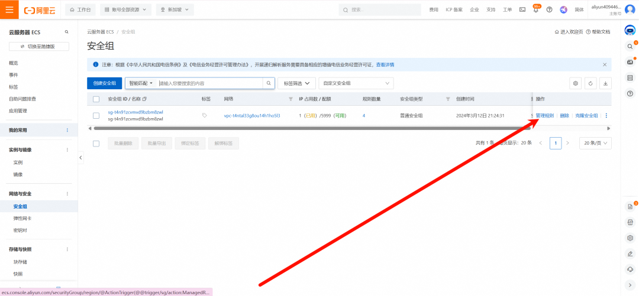Click the help question mark icon in the top bar
This screenshot has width=639, height=296.
(x=549, y=10)
